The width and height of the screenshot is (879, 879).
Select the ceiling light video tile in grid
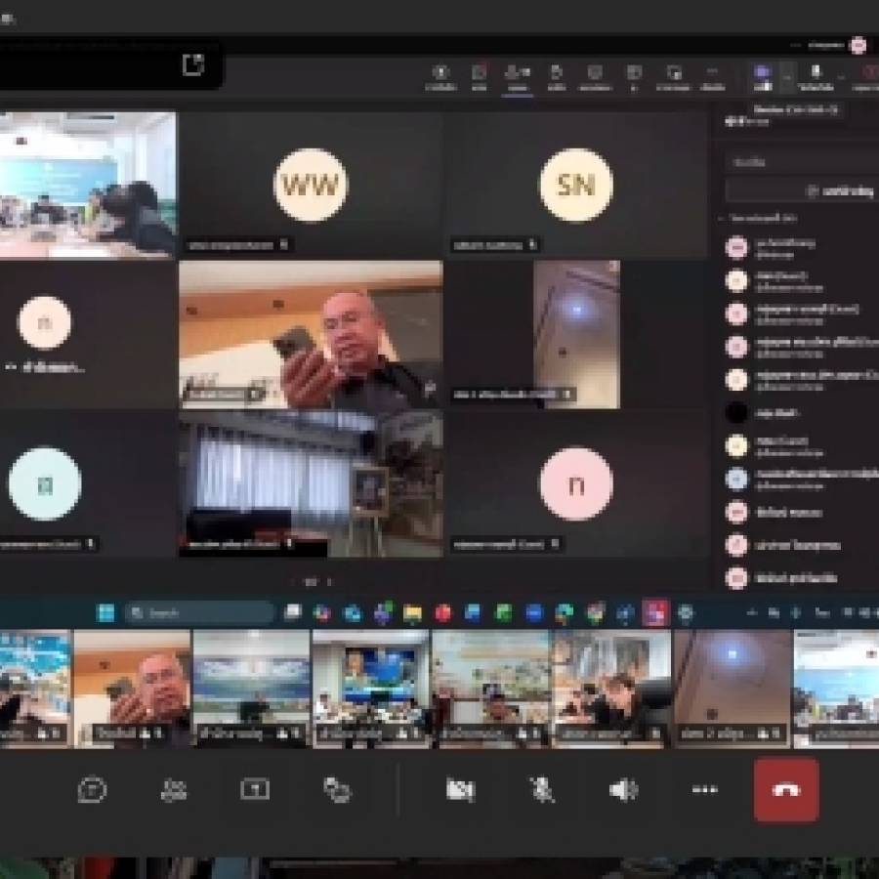point(575,334)
